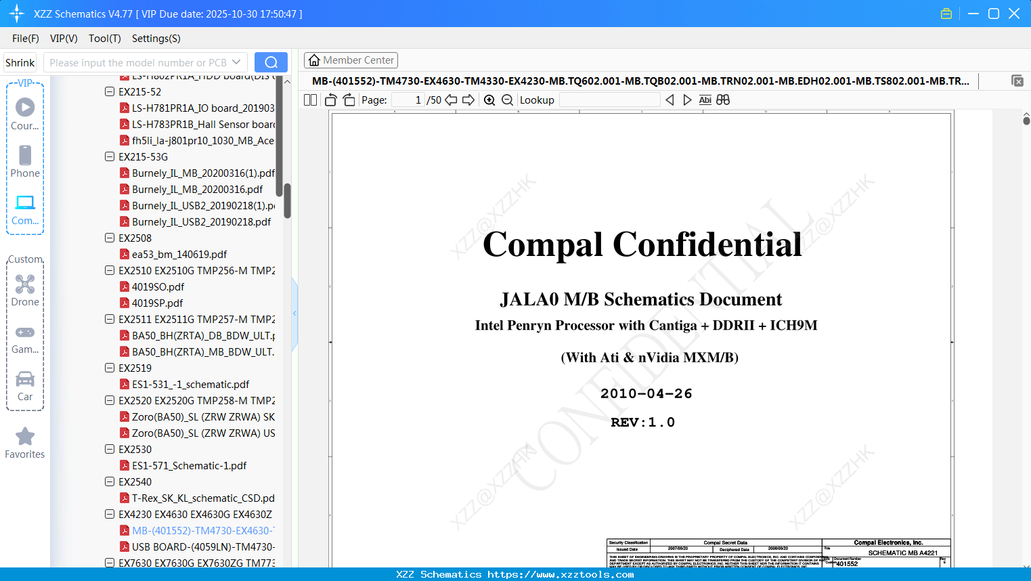Collapse the EX7630 EX7630G folder
This screenshot has height=581, width=1031.
[110, 563]
